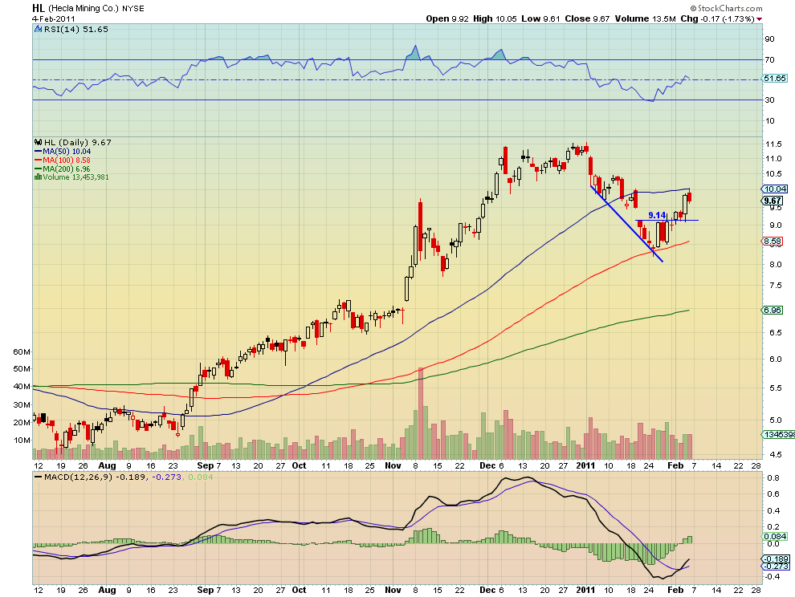Click the 70 level on RSI axis
Image resolution: width=795 pixels, height=597 pixels.
tap(769, 60)
